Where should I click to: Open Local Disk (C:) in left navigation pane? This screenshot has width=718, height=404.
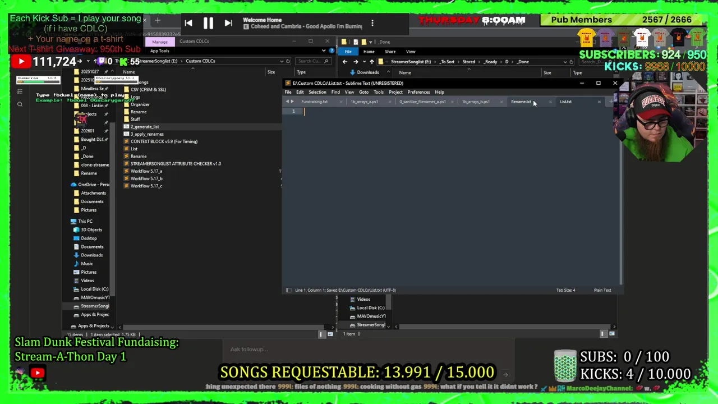click(x=95, y=289)
